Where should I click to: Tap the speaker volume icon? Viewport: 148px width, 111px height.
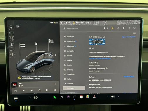click(113, 97)
